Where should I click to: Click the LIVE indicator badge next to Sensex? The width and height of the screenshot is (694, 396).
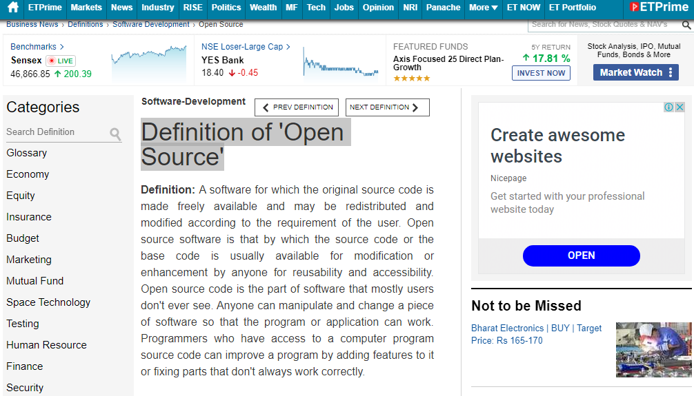pos(61,61)
